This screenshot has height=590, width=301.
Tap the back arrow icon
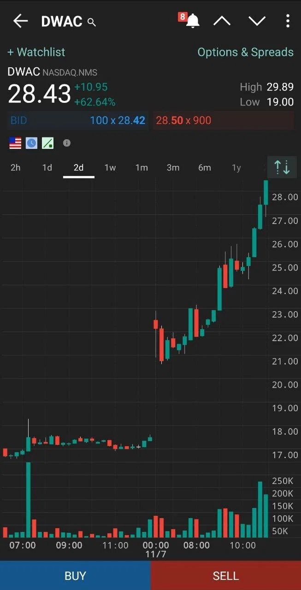(21, 21)
